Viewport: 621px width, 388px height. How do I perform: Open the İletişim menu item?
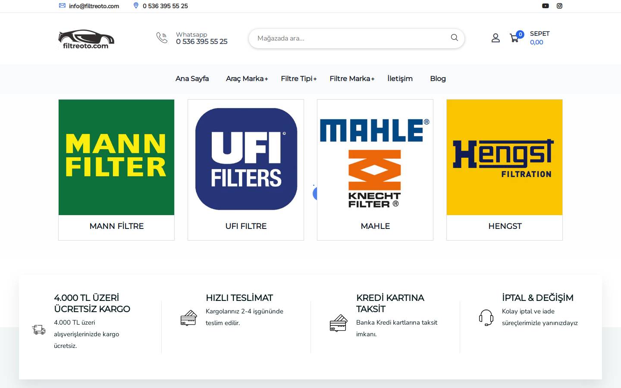[400, 78]
